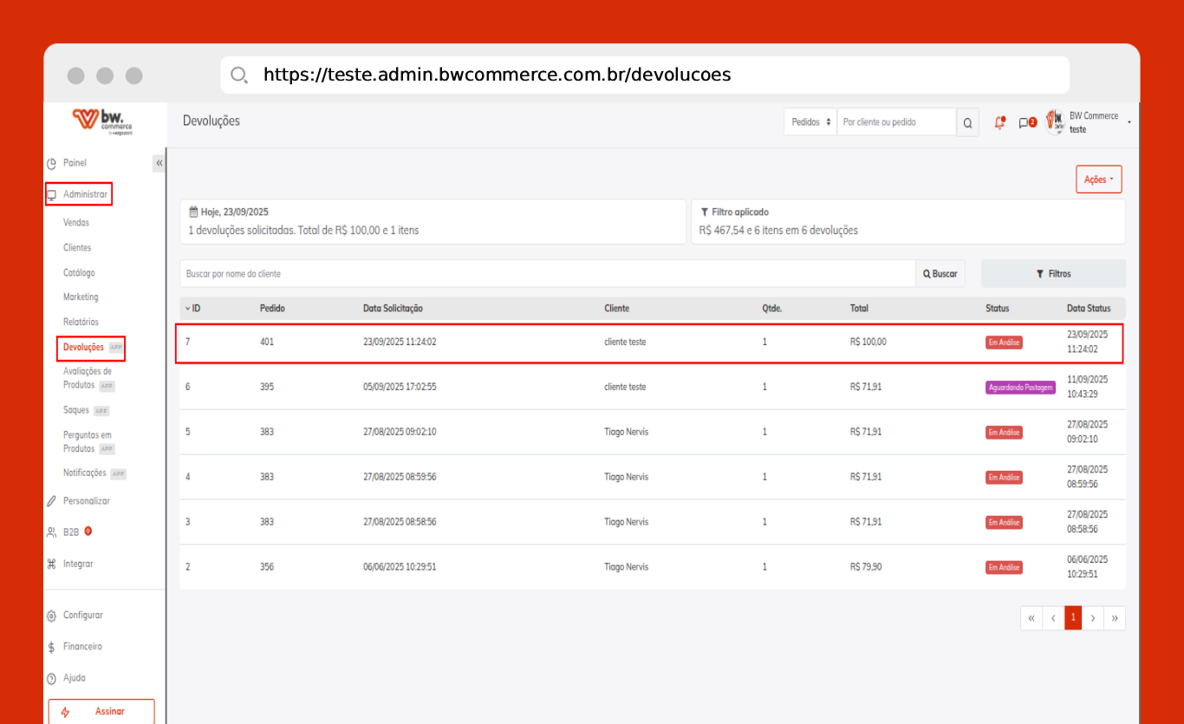This screenshot has height=724, width=1184.
Task: Open Painel dashboard in sidebar
Action: coord(75,163)
